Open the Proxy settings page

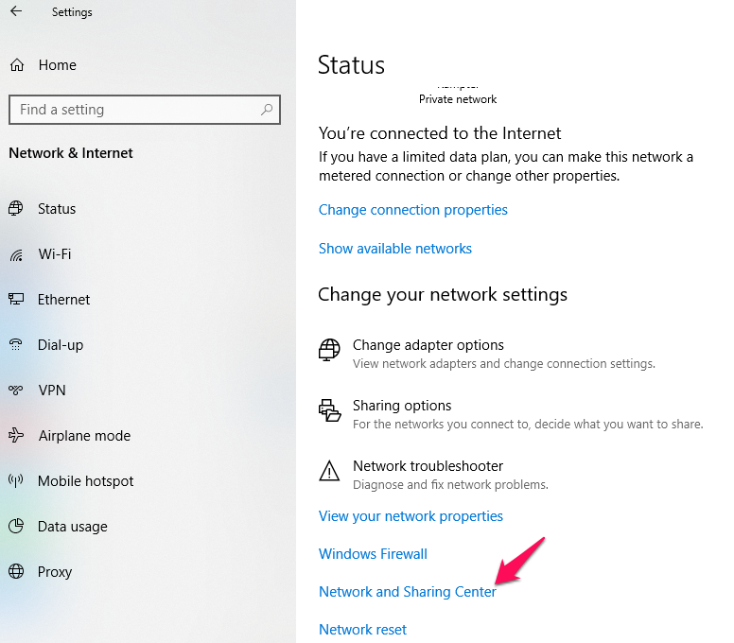(x=55, y=572)
